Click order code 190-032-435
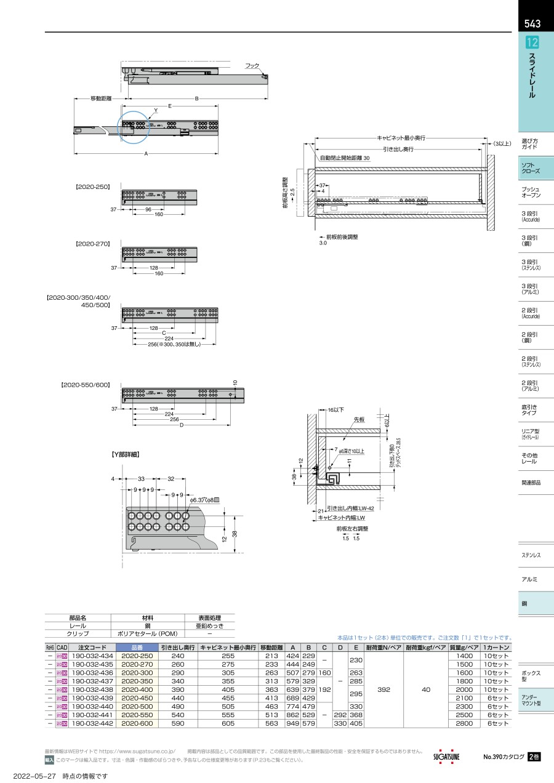554x783 pixels. point(92,665)
